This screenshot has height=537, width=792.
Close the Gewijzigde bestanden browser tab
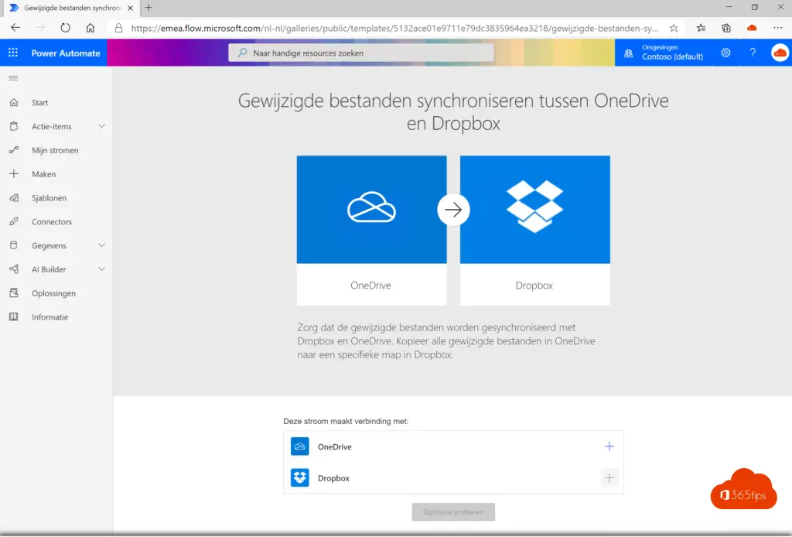coord(130,8)
